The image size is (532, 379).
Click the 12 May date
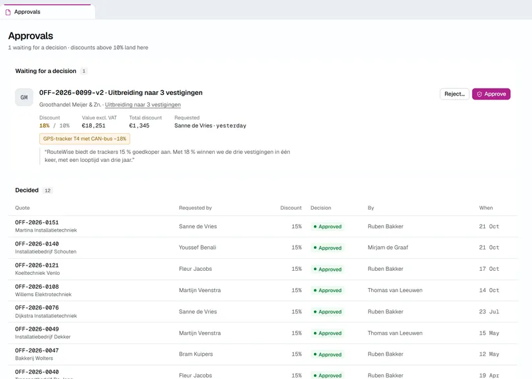pyautogui.click(x=489, y=354)
